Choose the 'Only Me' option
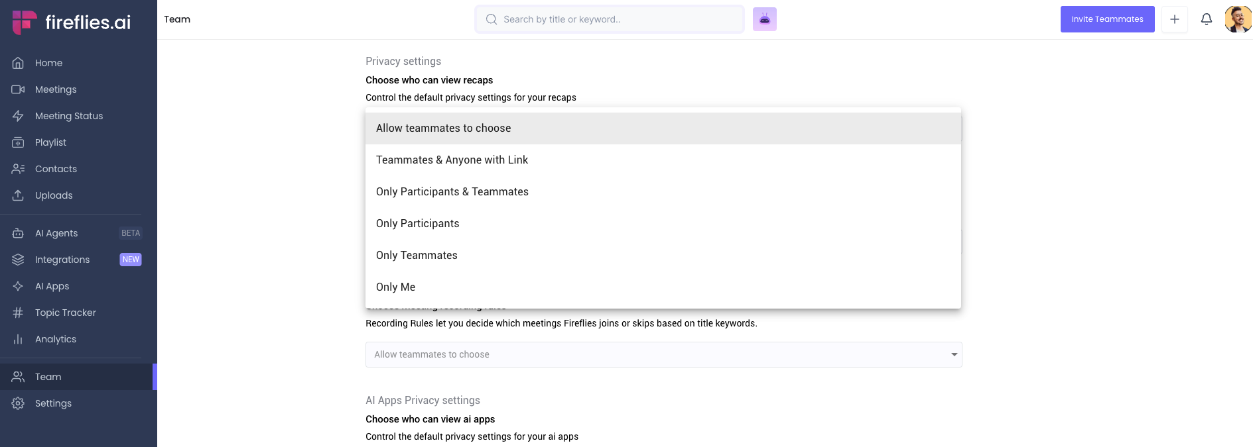The width and height of the screenshot is (1253, 447). [663, 287]
